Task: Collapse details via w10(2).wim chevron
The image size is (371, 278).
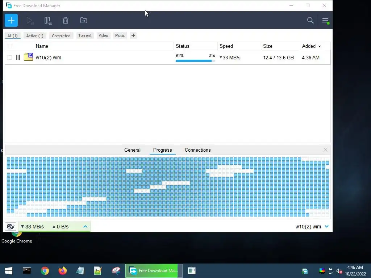Action: tap(327, 227)
